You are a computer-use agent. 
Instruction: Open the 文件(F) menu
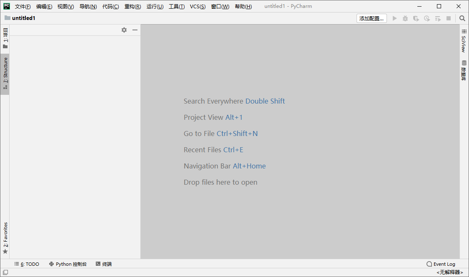pyautogui.click(x=22, y=7)
